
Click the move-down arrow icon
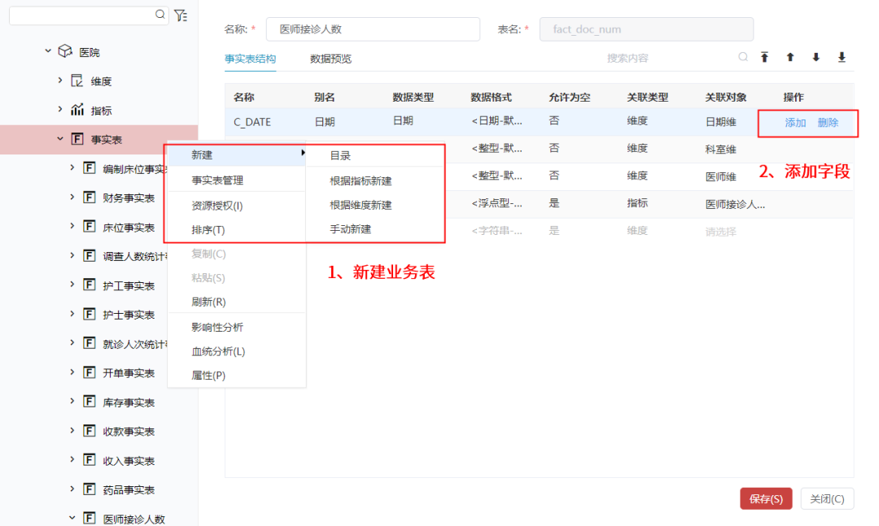(x=816, y=57)
